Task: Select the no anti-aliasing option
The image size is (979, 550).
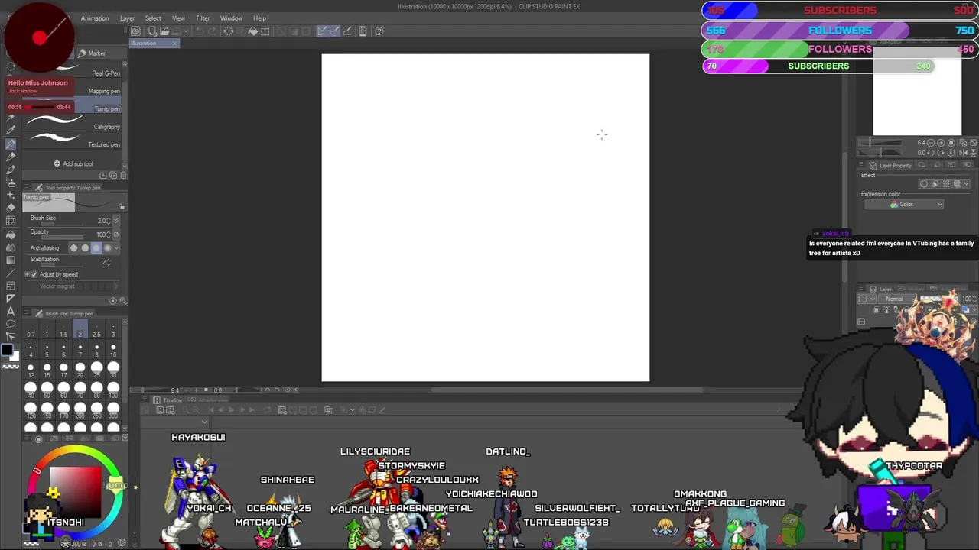Action: coord(74,248)
